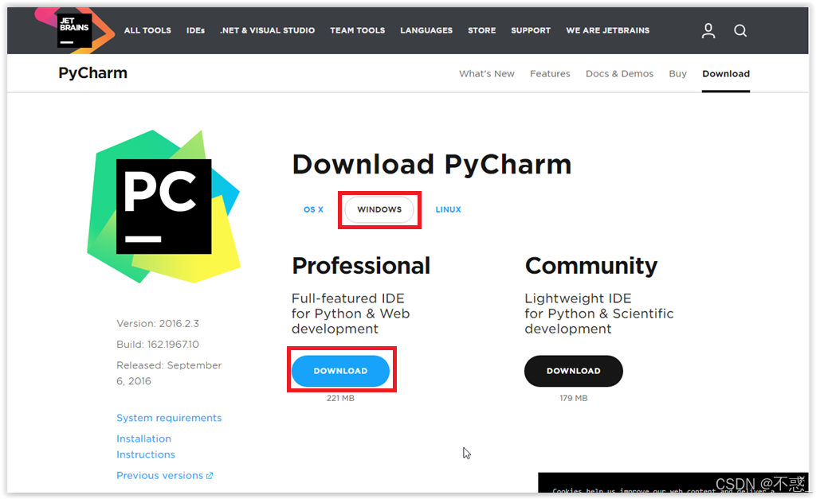This screenshot has height=499, width=816.
Task: Select the LINUX platform option
Action: (448, 209)
